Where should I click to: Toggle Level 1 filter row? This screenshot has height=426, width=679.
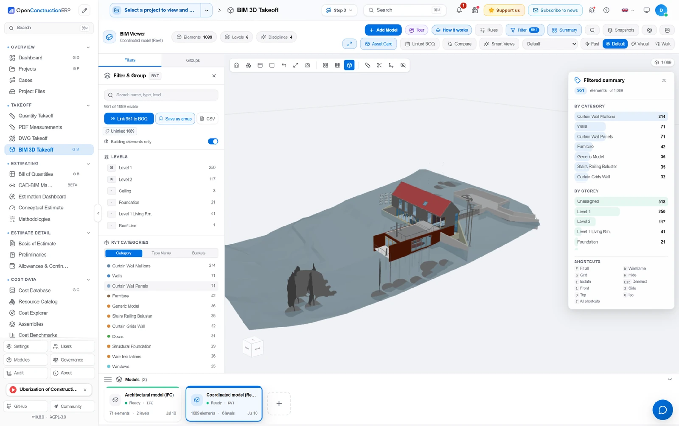161,167
